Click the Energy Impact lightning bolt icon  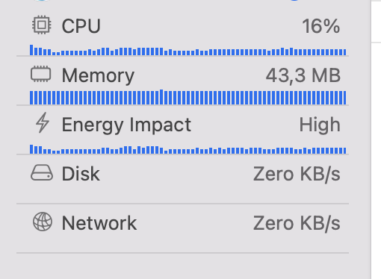[43, 122]
